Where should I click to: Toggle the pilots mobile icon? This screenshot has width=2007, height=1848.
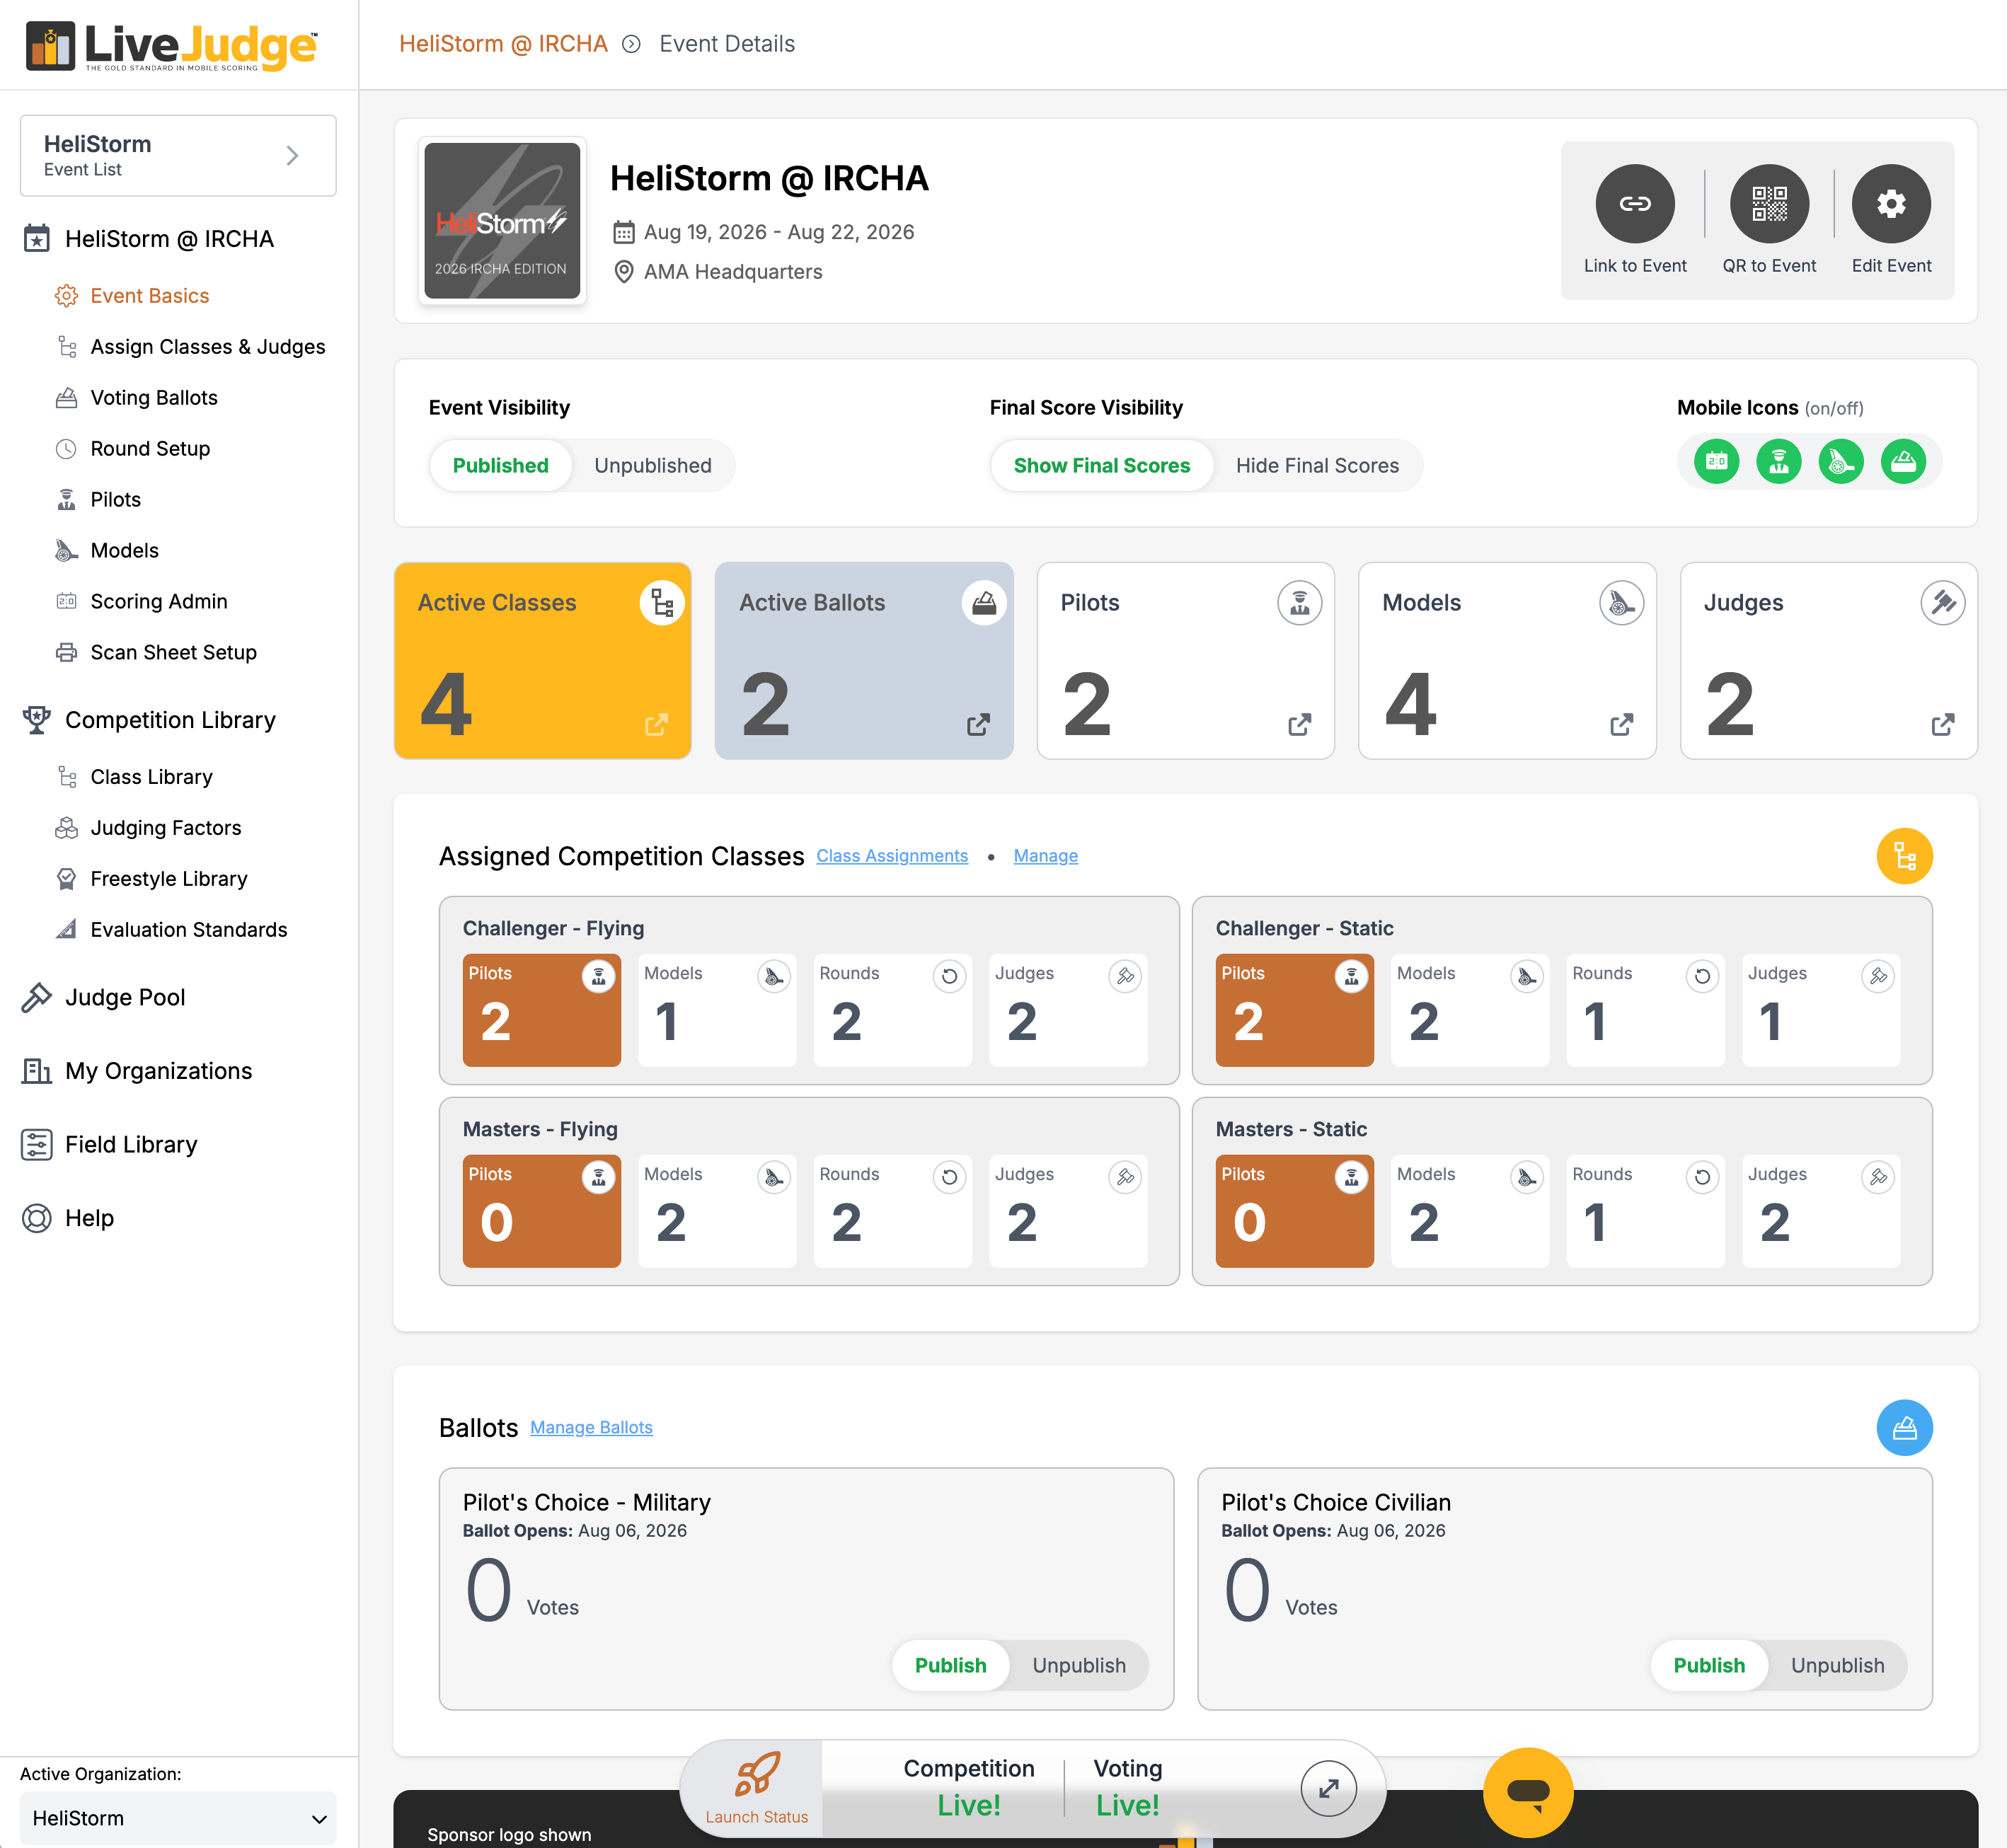coord(1778,461)
